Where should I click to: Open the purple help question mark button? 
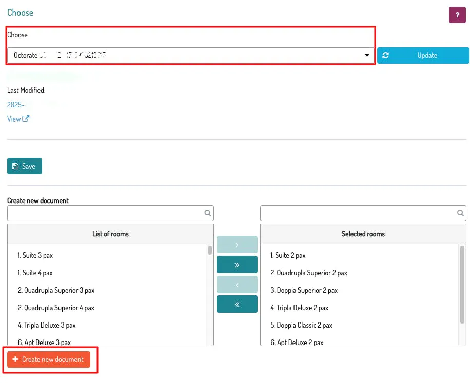pos(457,15)
